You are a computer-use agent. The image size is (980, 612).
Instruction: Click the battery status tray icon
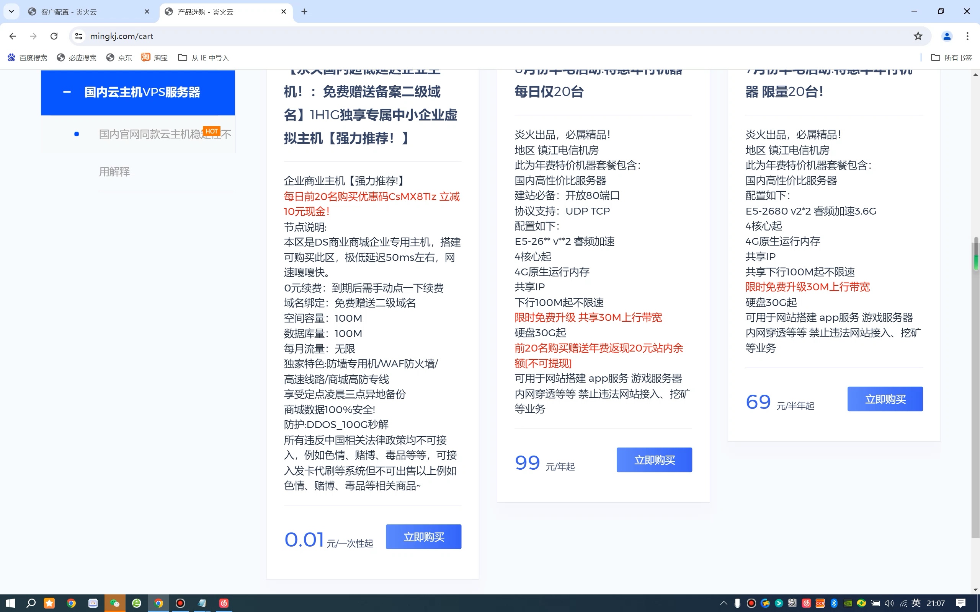[875, 603]
